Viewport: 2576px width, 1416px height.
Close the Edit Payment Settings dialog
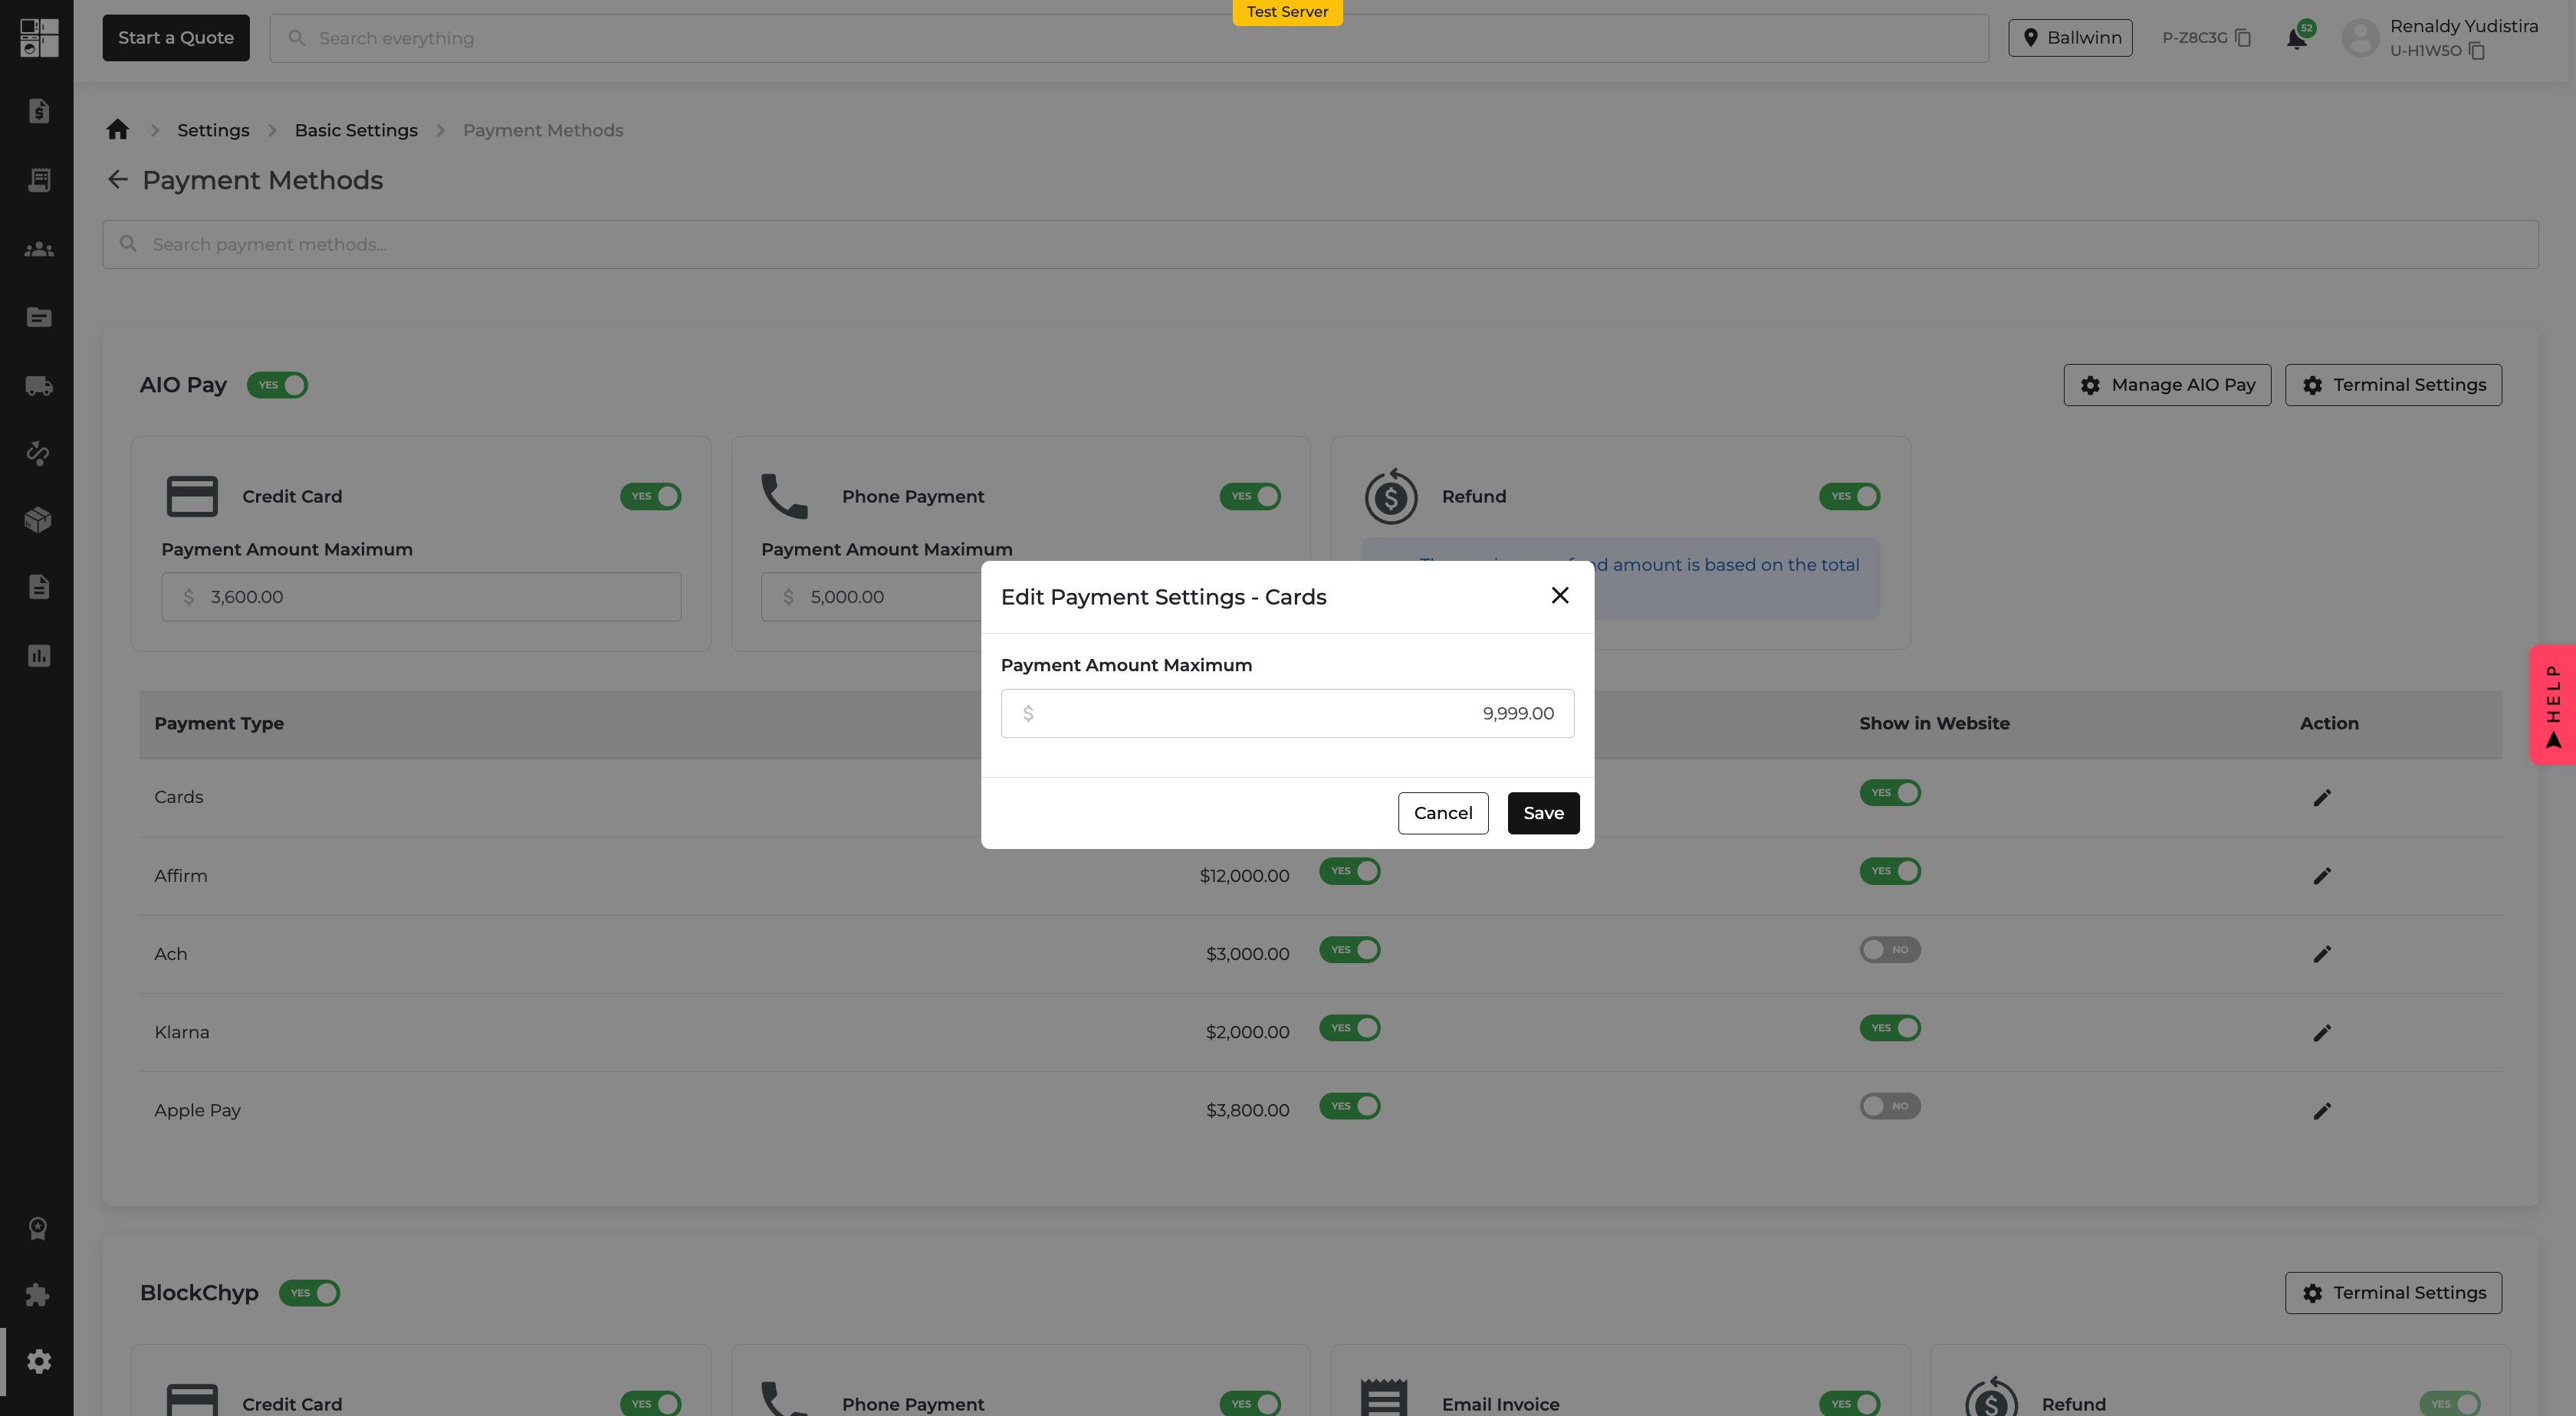click(x=1559, y=595)
